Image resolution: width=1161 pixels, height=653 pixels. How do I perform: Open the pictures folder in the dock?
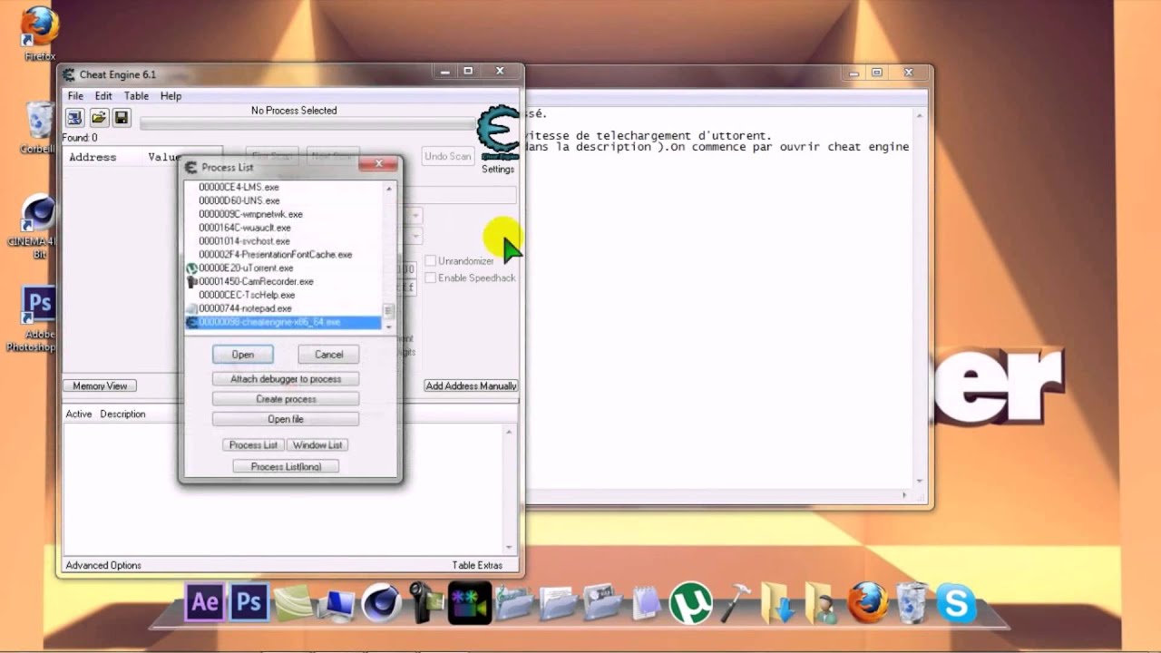(602, 604)
